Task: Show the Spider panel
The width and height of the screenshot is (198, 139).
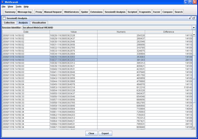Action: coord(84,12)
